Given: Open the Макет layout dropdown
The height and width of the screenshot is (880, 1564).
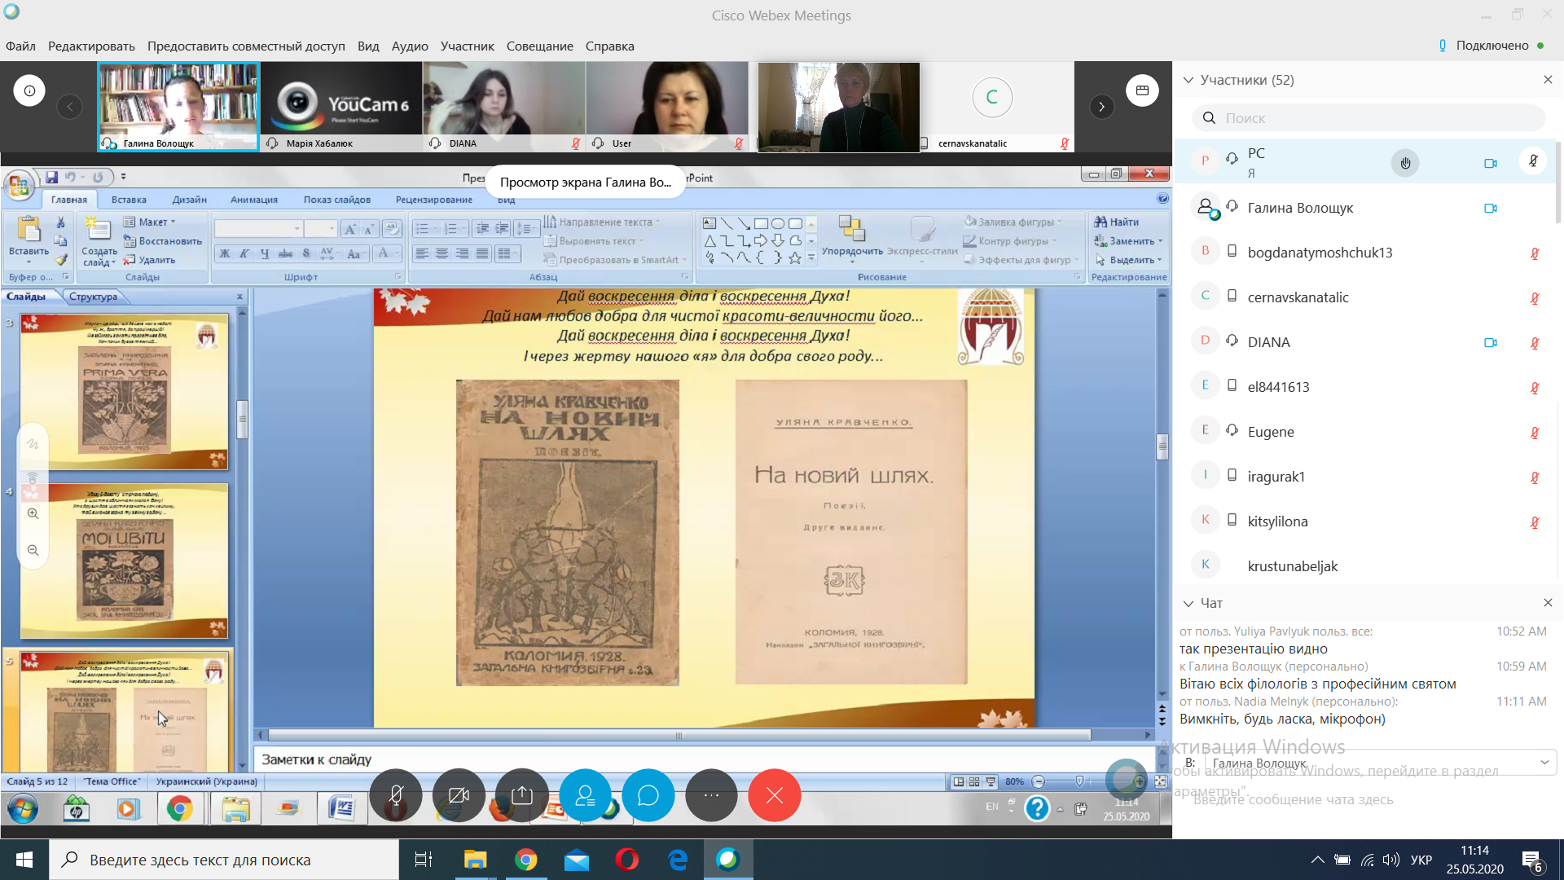Looking at the screenshot, I should (149, 222).
